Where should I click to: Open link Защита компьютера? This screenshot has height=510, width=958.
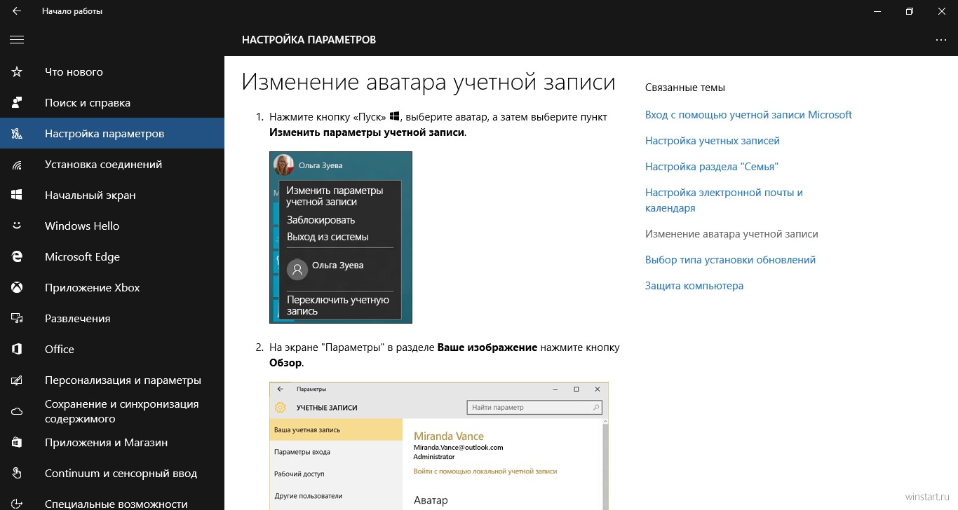pyautogui.click(x=694, y=286)
